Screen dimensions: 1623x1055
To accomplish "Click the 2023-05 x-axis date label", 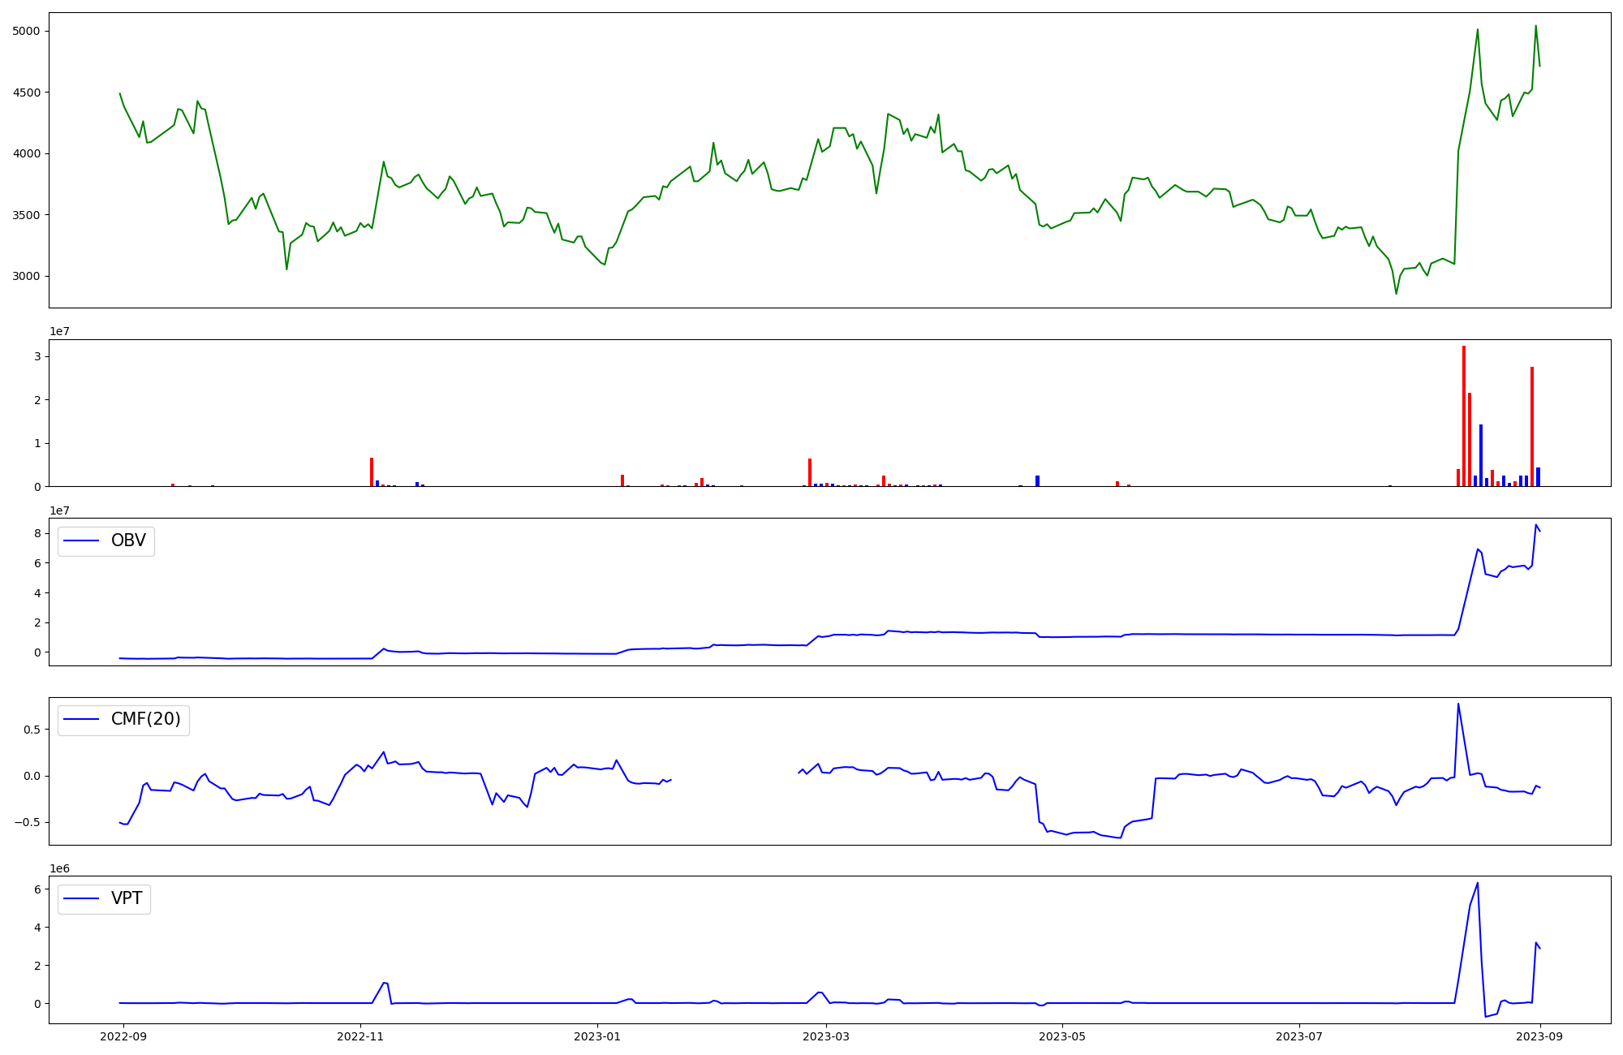I will pos(1063,1036).
